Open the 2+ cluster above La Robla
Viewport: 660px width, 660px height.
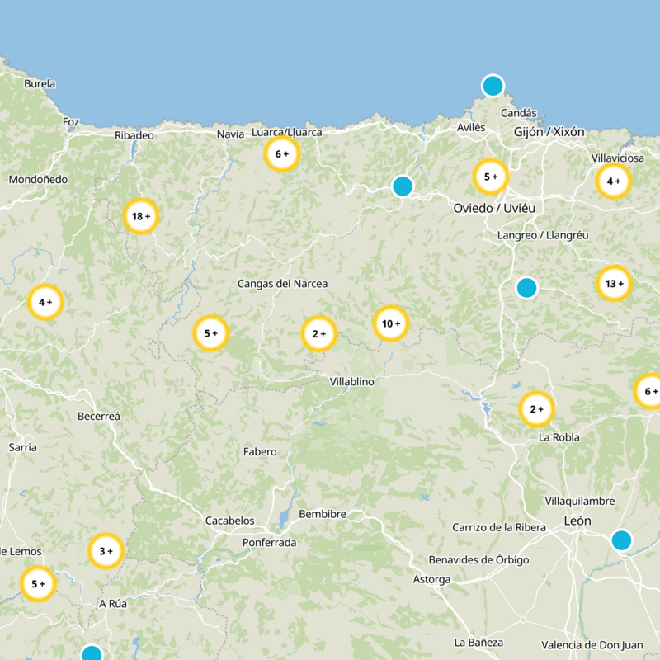(x=537, y=409)
